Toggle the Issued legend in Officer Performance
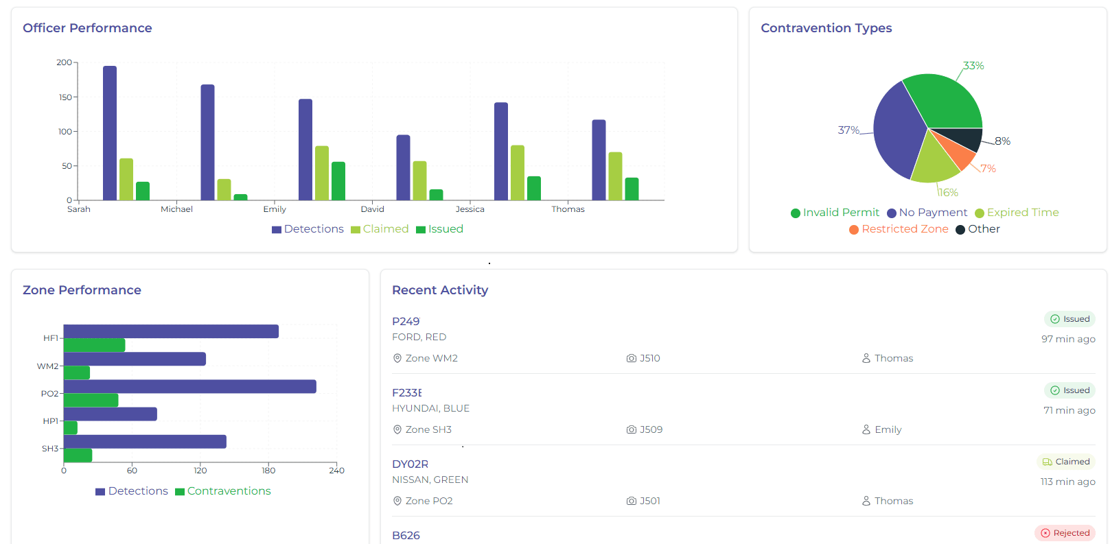The height and width of the screenshot is (544, 1110). click(439, 229)
